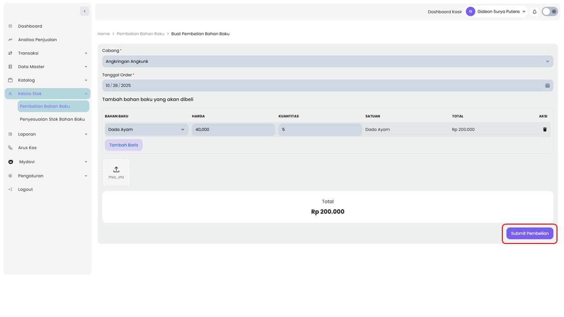
Task: Open the Bahan Baku Dada Ayam dropdown
Action: pyautogui.click(x=146, y=129)
